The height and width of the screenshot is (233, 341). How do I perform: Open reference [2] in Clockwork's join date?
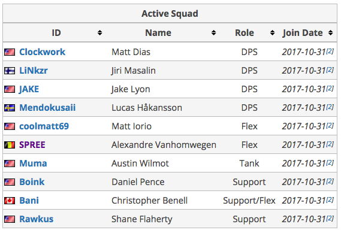pos(330,52)
